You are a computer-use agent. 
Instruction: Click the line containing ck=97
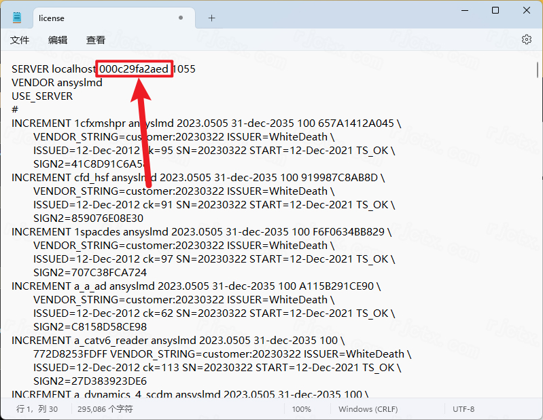[x=214, y=259]
